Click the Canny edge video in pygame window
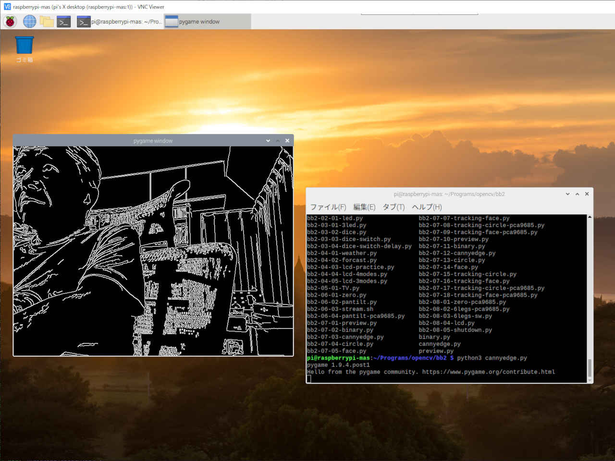 (153, 251)
